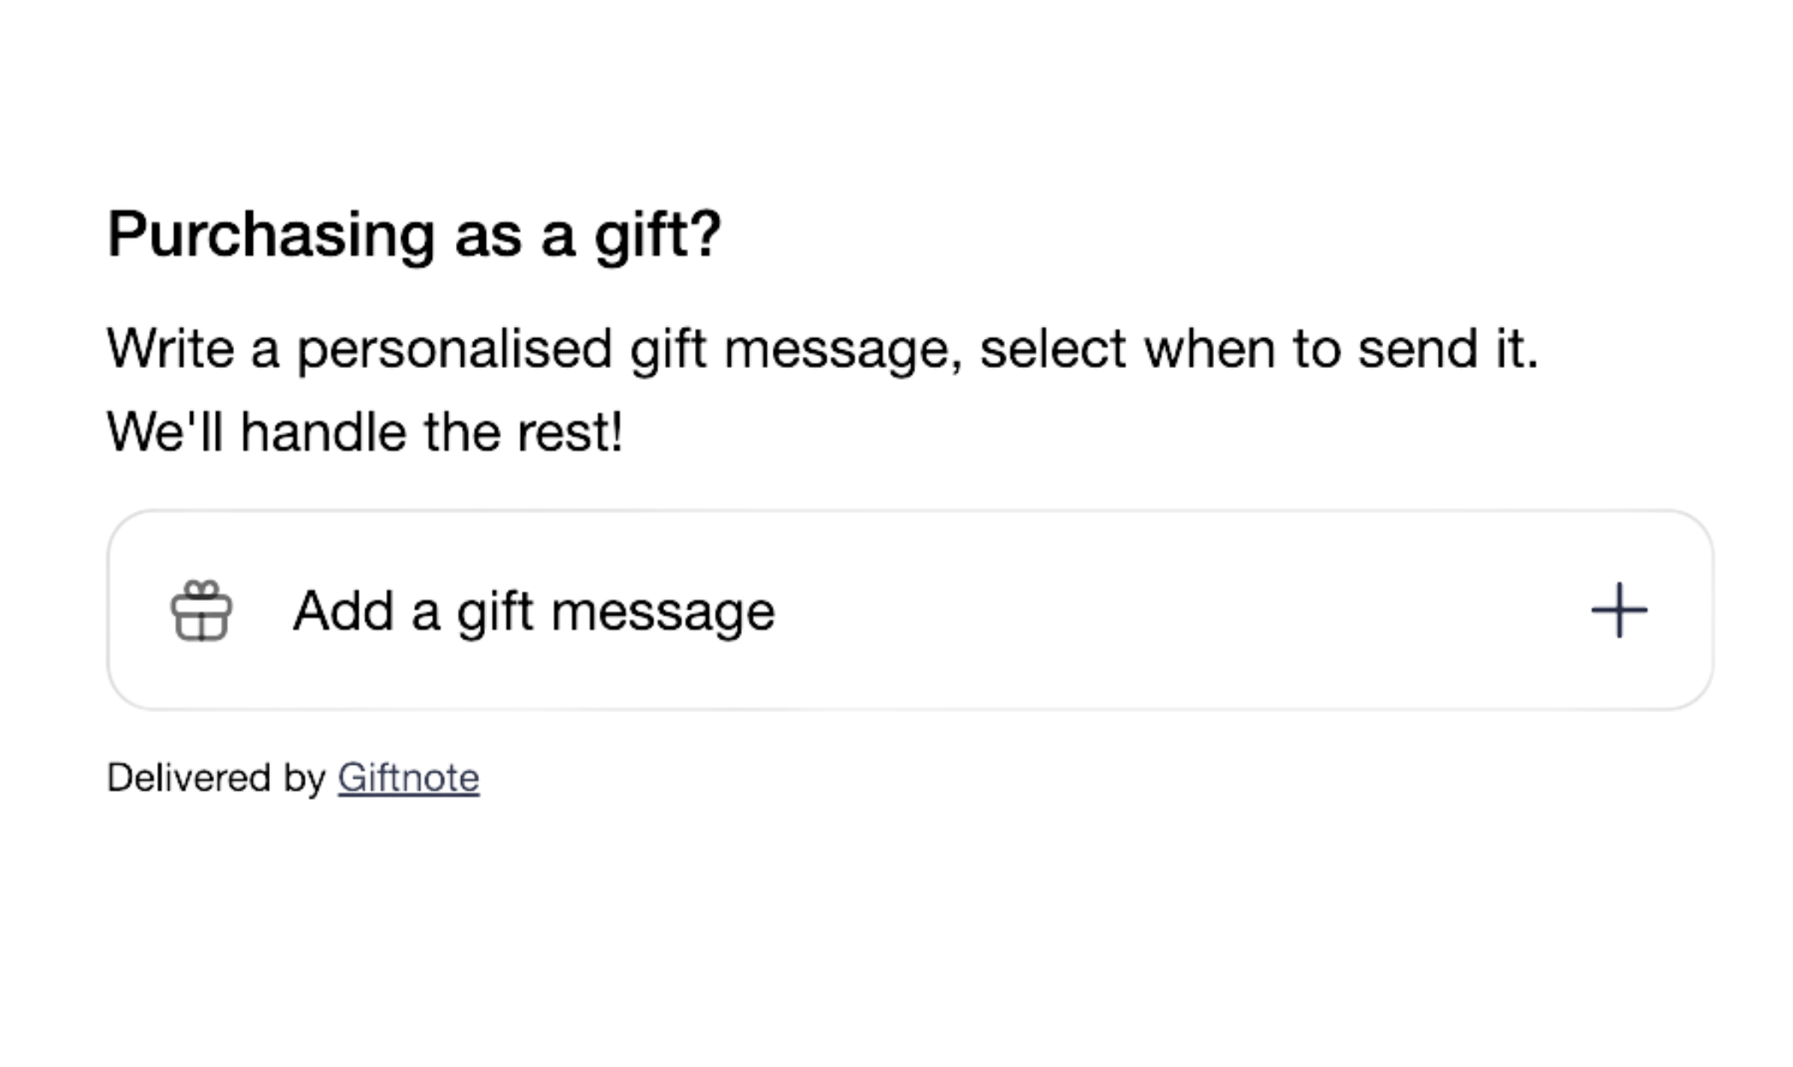Click the gift box icon
Viewport: 1793px width, 1067px height.
click(201, 610)
